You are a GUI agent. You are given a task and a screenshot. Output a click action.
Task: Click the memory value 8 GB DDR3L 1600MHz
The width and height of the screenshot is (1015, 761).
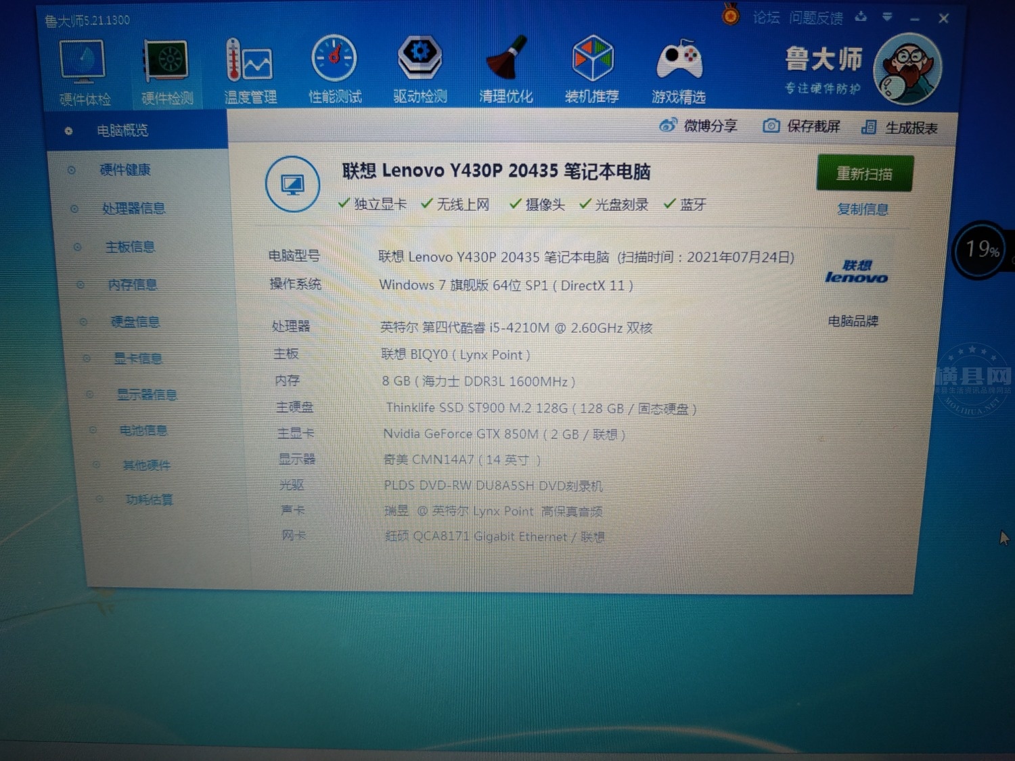[x=478, y=382]
